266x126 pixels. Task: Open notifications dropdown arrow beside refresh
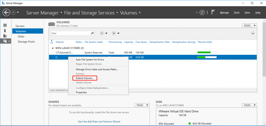(197, 13)
